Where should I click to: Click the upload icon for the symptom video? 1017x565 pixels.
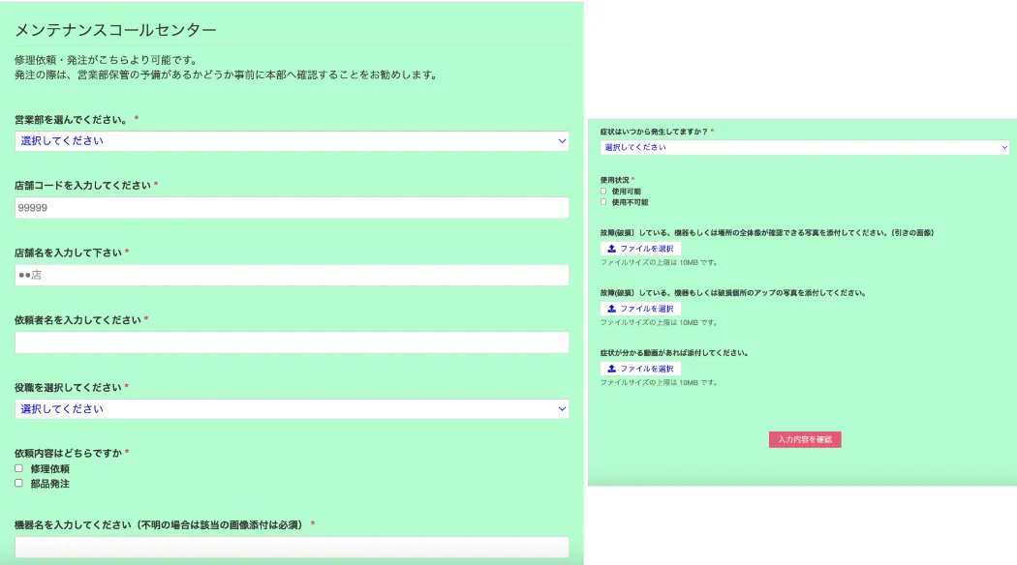coord(611,369)
